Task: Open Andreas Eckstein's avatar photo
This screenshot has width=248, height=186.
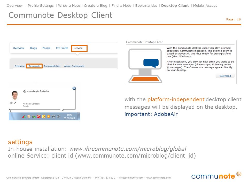Action: coord(15,95)
